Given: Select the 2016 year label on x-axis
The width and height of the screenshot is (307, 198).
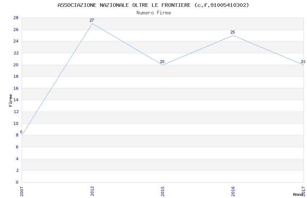Looking at the screenshot, I should click(x=233, y=192).
